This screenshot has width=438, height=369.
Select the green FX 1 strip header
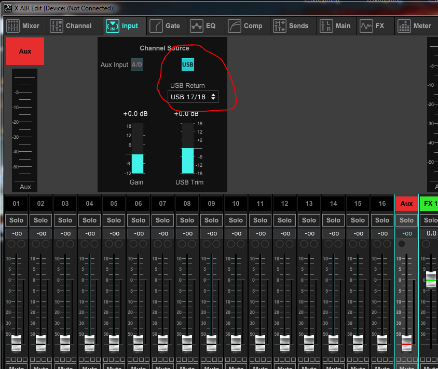(429, 203)
